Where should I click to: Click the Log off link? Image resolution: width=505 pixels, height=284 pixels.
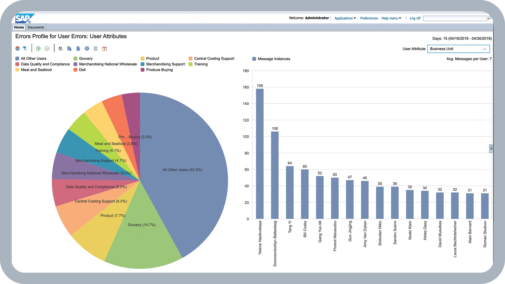tap(415, 18)
